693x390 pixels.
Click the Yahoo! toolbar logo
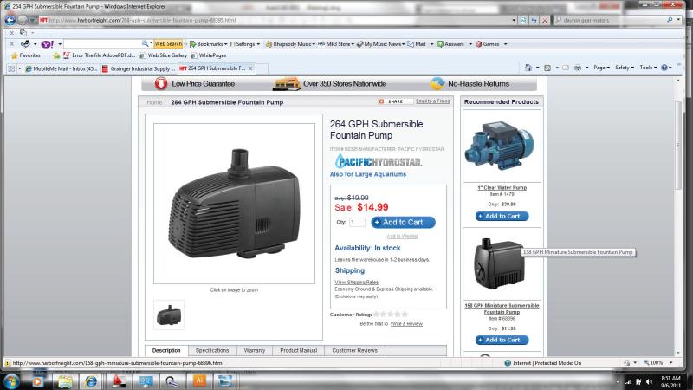point(48,44)
